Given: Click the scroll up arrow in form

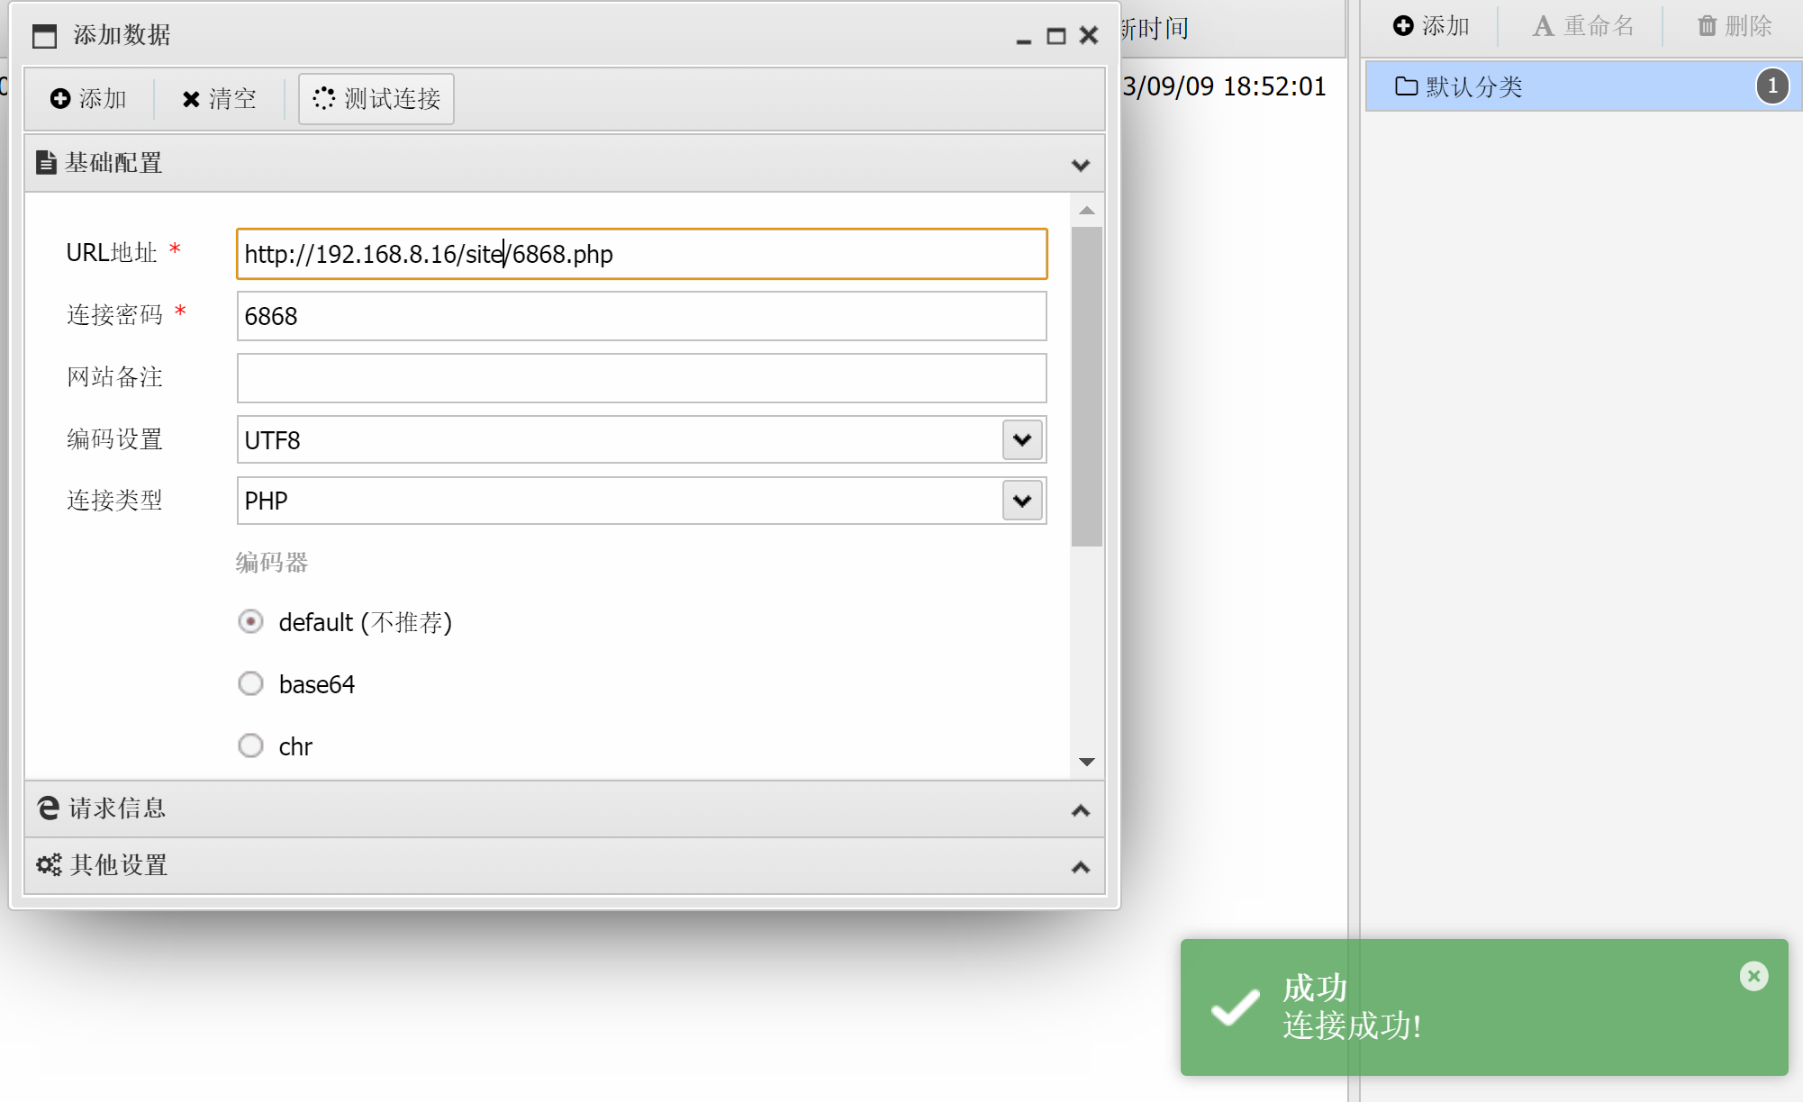Looking at the screenshot, I should (1087, 211).
